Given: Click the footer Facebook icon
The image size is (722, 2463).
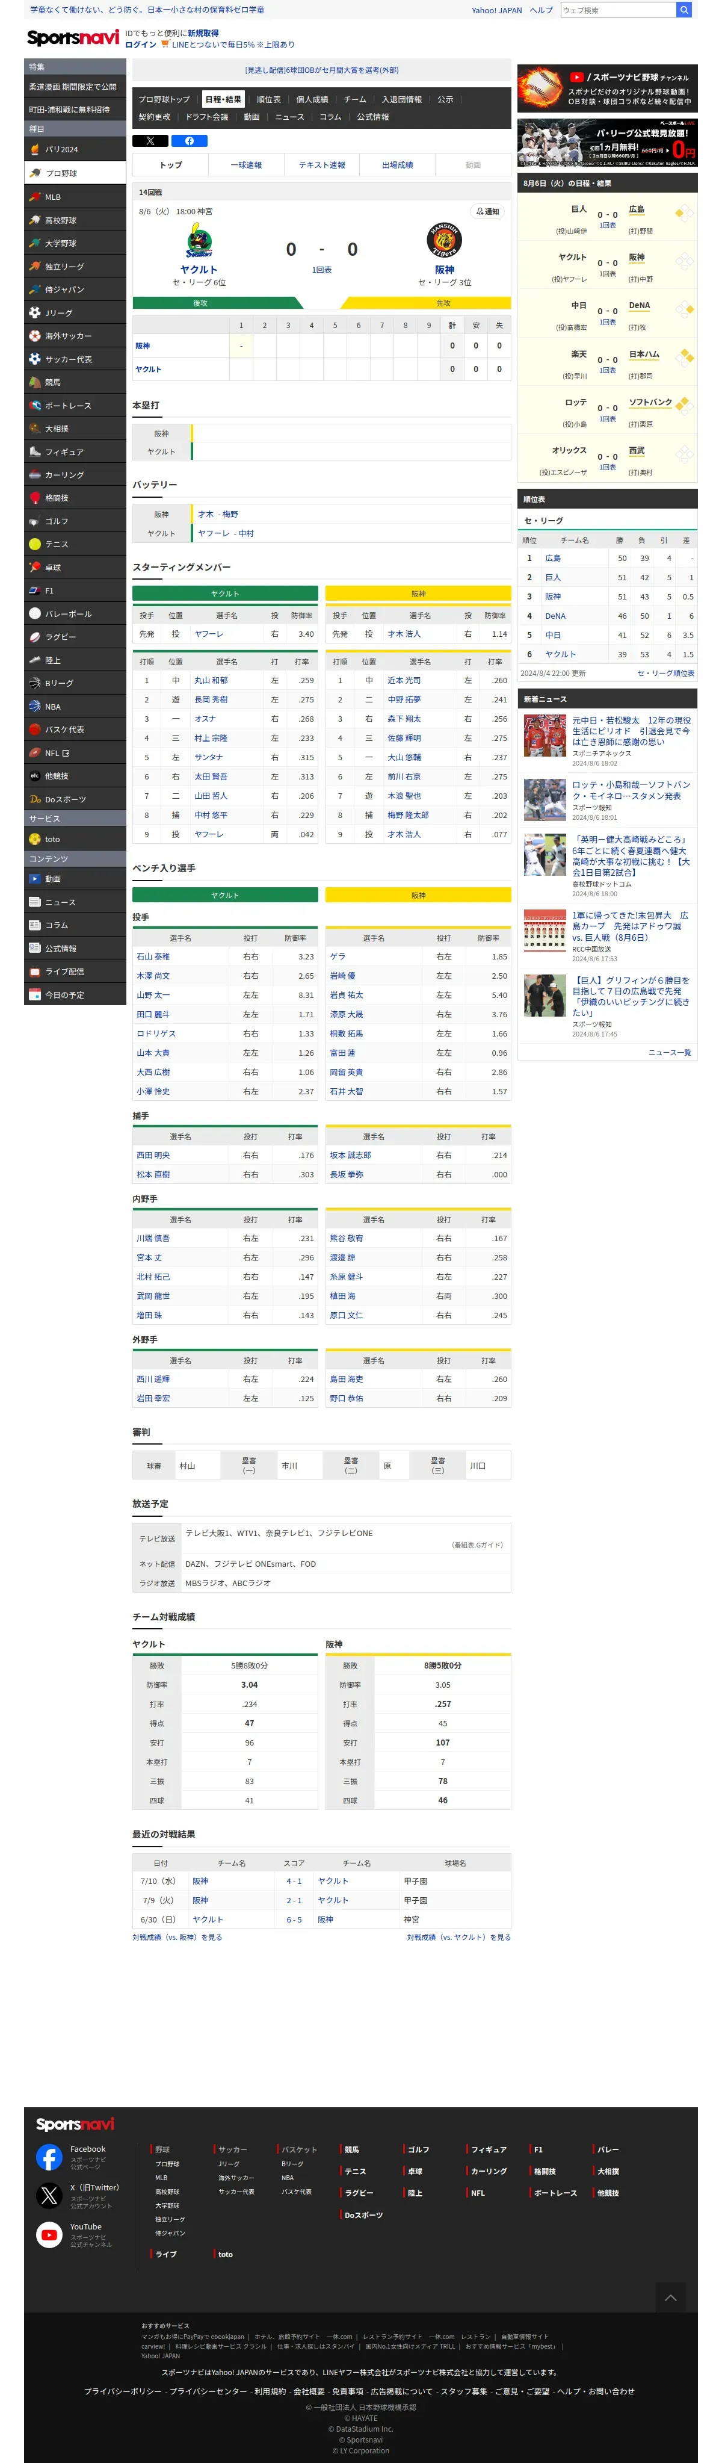Looking at the screenshot, I should (x=49, y=2156).
